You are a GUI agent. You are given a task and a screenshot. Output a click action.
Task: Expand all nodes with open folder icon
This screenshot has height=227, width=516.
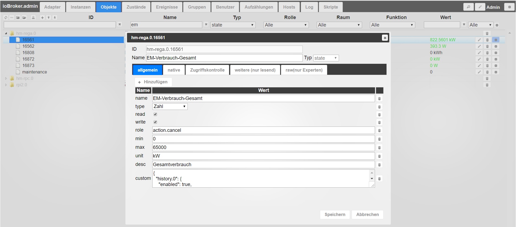point(24,17)
